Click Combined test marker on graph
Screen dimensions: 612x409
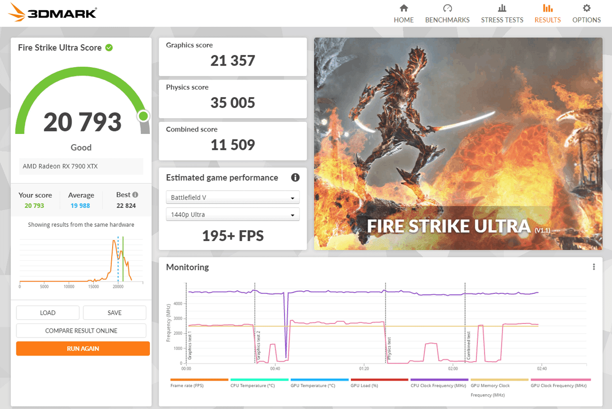468,346
